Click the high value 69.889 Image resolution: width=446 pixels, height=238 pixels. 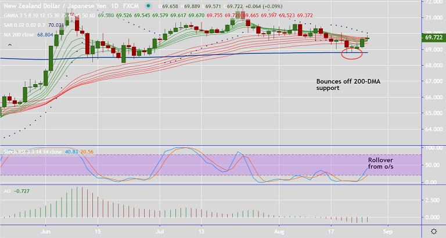pos(192,6)
